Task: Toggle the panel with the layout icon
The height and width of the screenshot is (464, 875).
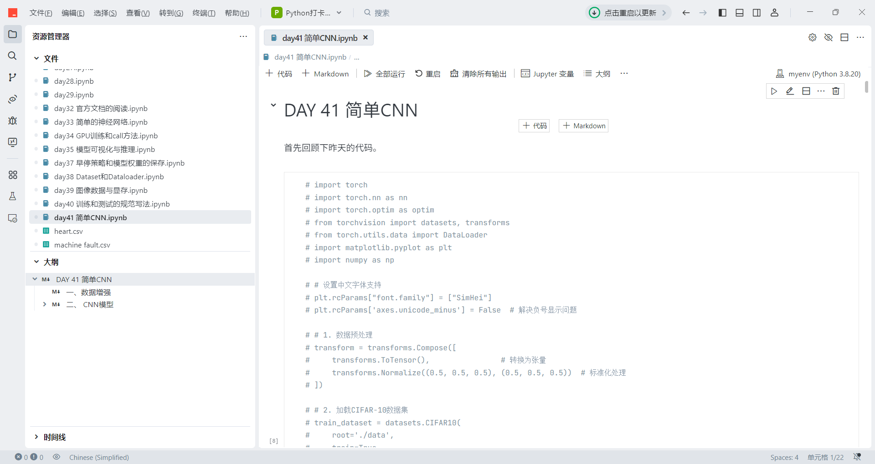Action: tap(739, 12)
